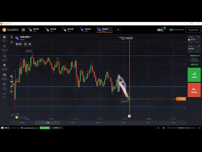Toggle sound with the speaker icon

(x=158, y=128)
